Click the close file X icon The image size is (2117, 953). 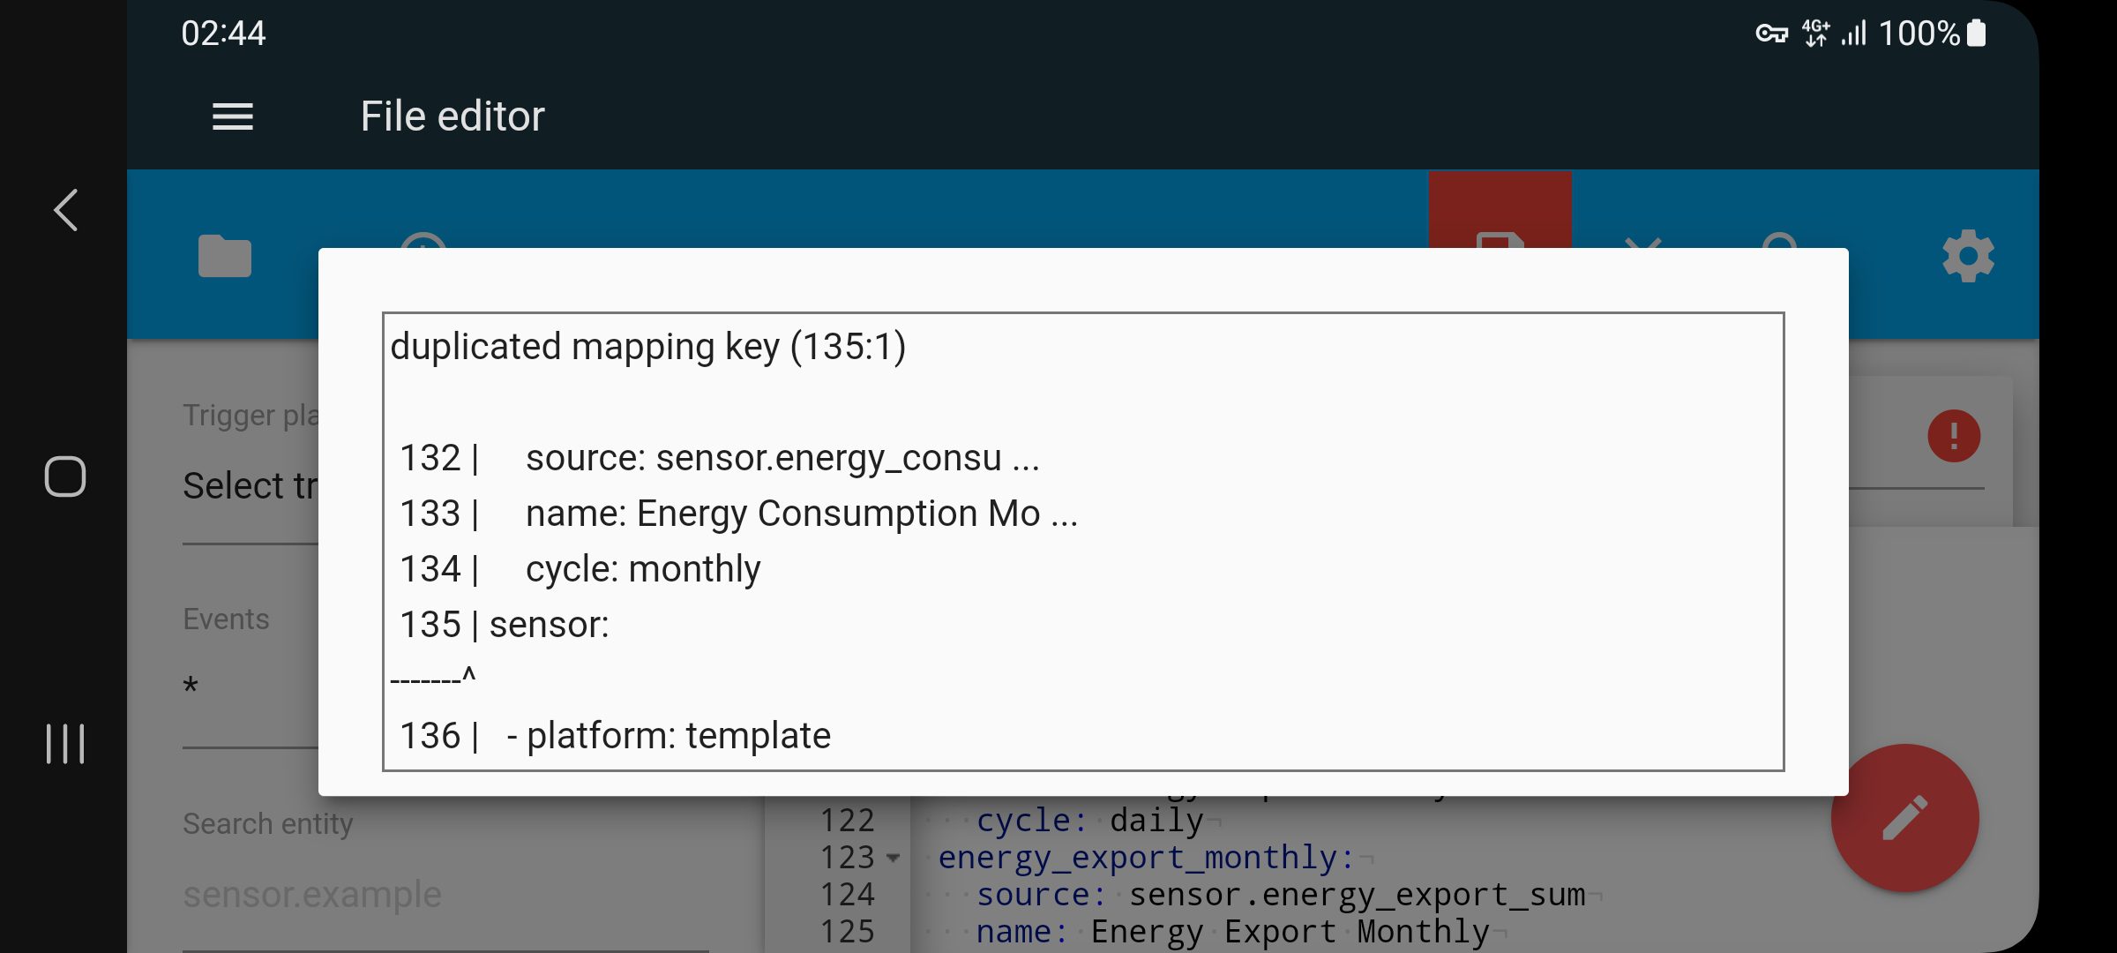[1642, 242]
